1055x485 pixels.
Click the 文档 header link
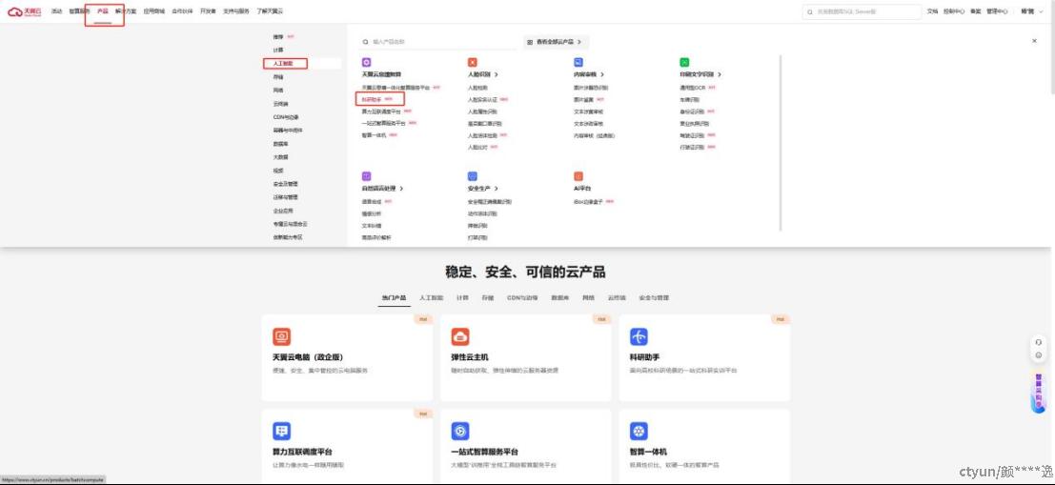point(932,11)
